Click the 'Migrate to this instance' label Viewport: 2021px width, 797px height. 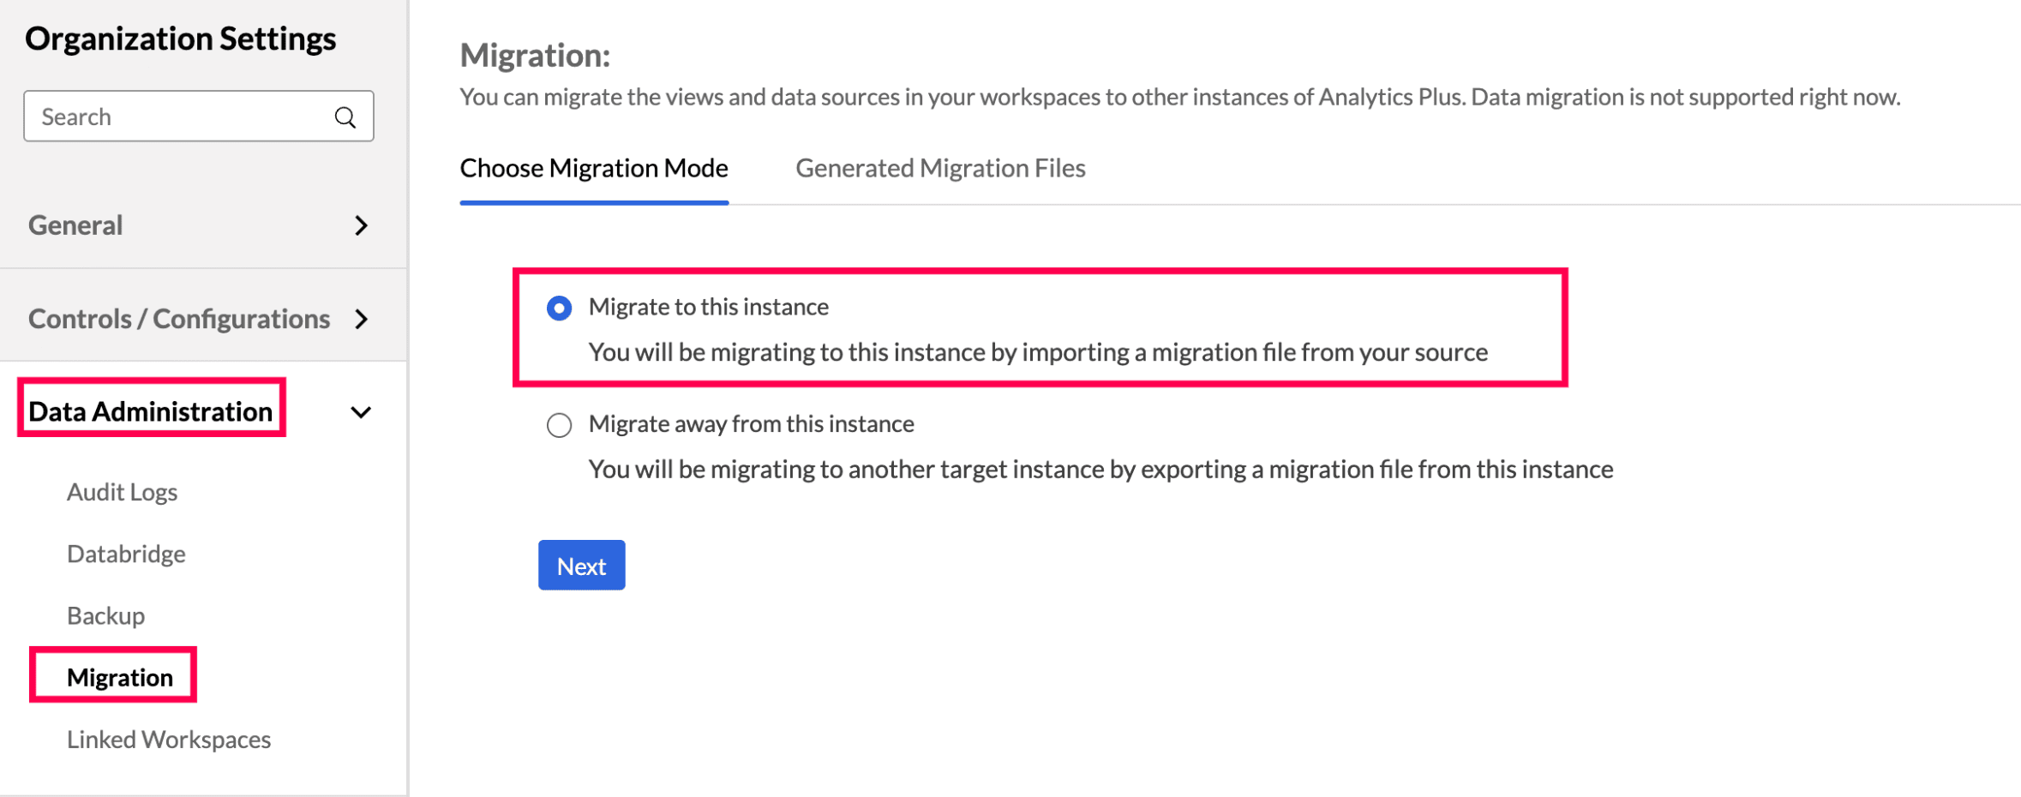pyautogui.click(x=708, y=307)
